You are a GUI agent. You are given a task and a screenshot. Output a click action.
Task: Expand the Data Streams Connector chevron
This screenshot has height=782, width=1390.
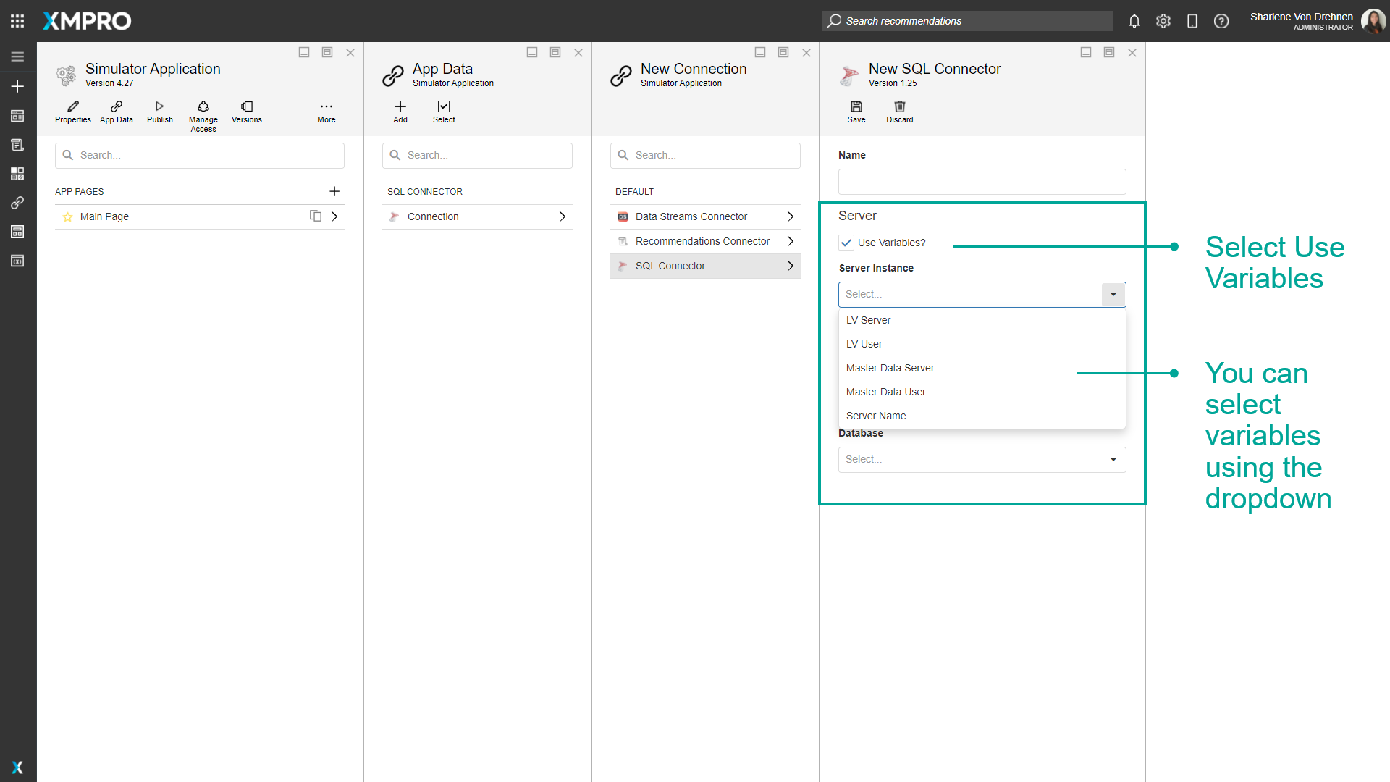[790, 216]
